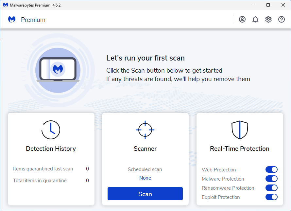Start a scan with the Scan button
This screenshot has width=291, height=211.
tap(145, 194)
